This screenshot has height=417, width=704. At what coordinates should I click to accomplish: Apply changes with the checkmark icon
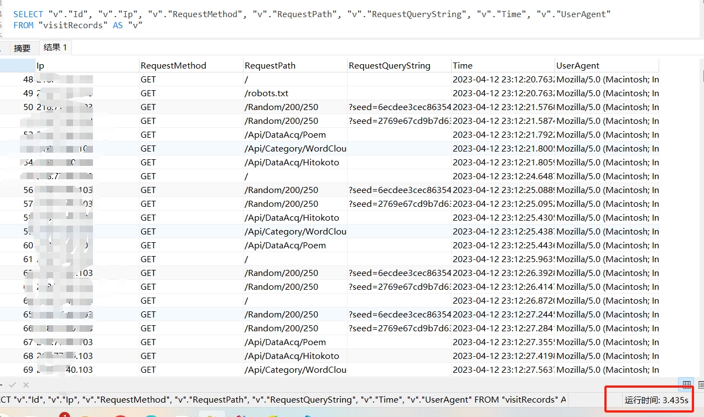(13, 384)
